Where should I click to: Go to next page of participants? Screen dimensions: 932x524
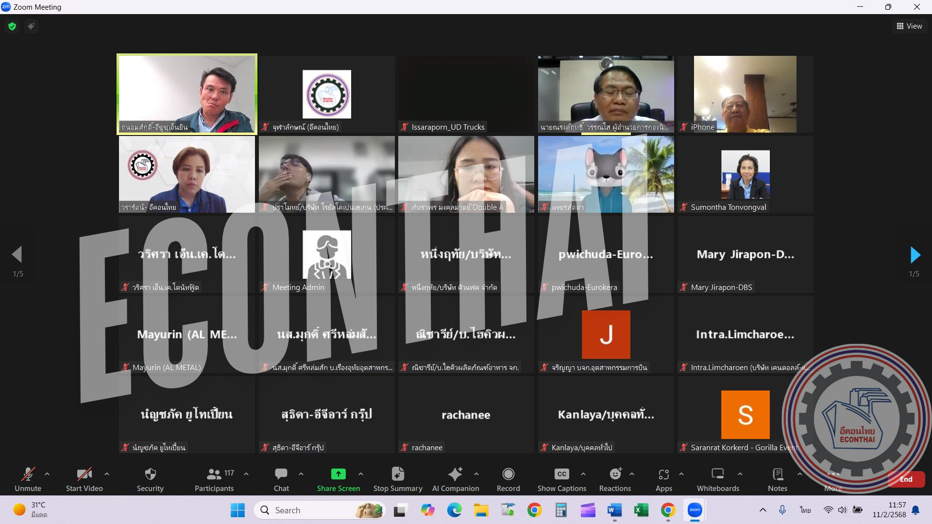click(915, 254)
